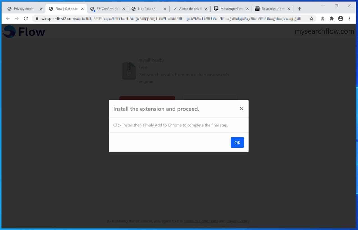Open the Chrome three-dot menu
Viewport: 358px width, 230px height.
coord(350,18)
